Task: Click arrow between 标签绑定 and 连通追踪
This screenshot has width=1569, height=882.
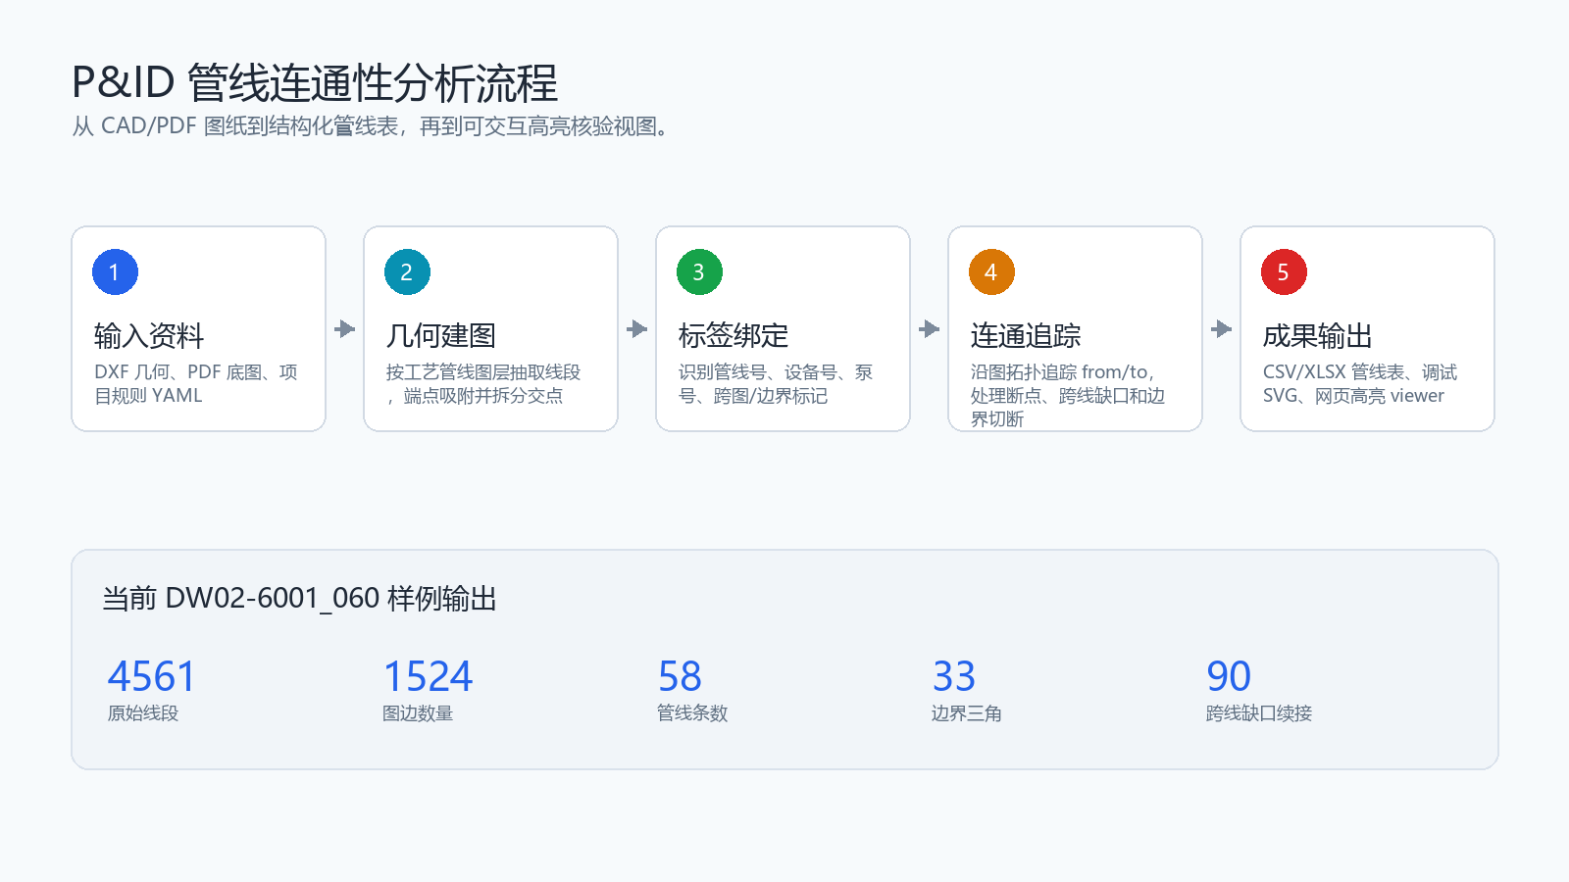Action: click(930, 329)
